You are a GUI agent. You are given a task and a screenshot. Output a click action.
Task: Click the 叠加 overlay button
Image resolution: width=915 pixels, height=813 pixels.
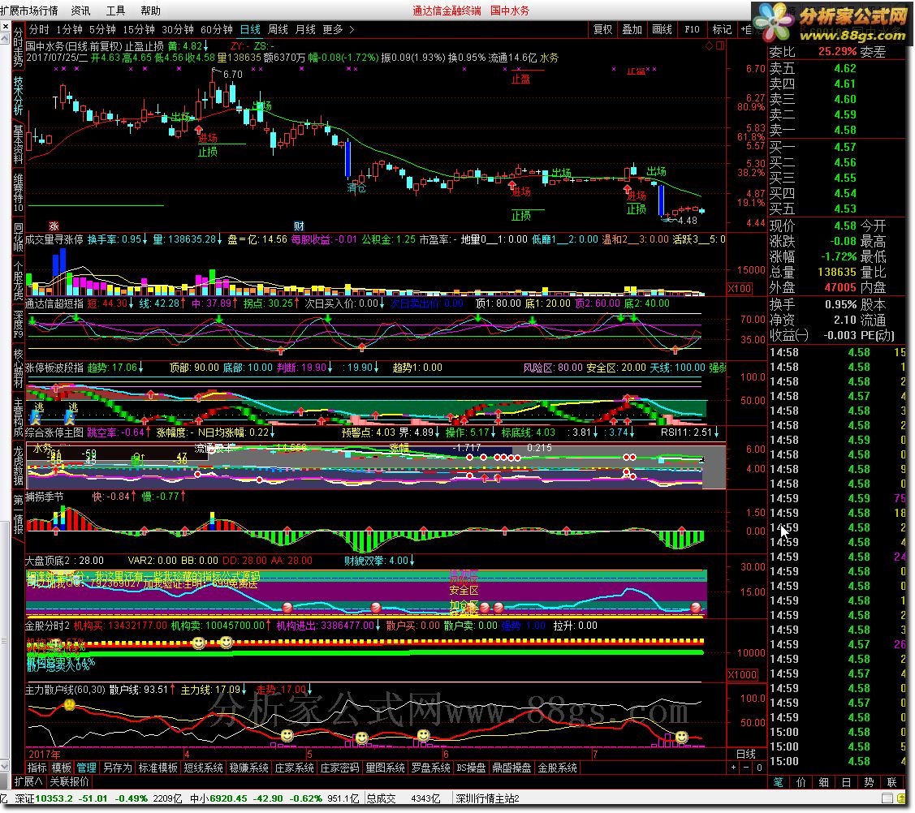pos(632,29)
